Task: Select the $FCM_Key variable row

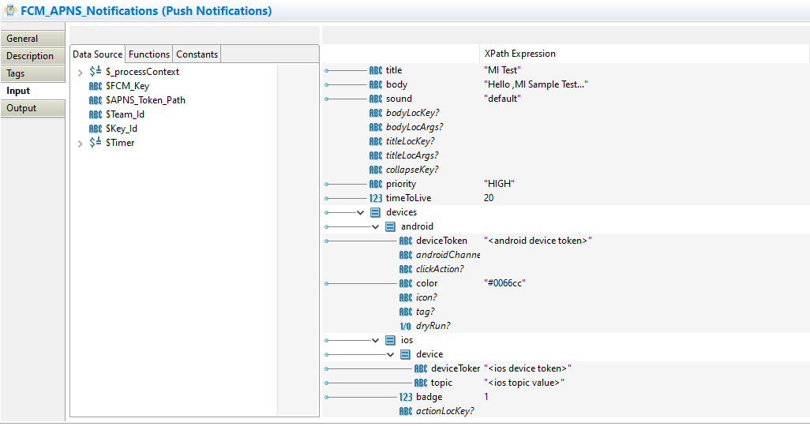Action: tap(128, 86)
